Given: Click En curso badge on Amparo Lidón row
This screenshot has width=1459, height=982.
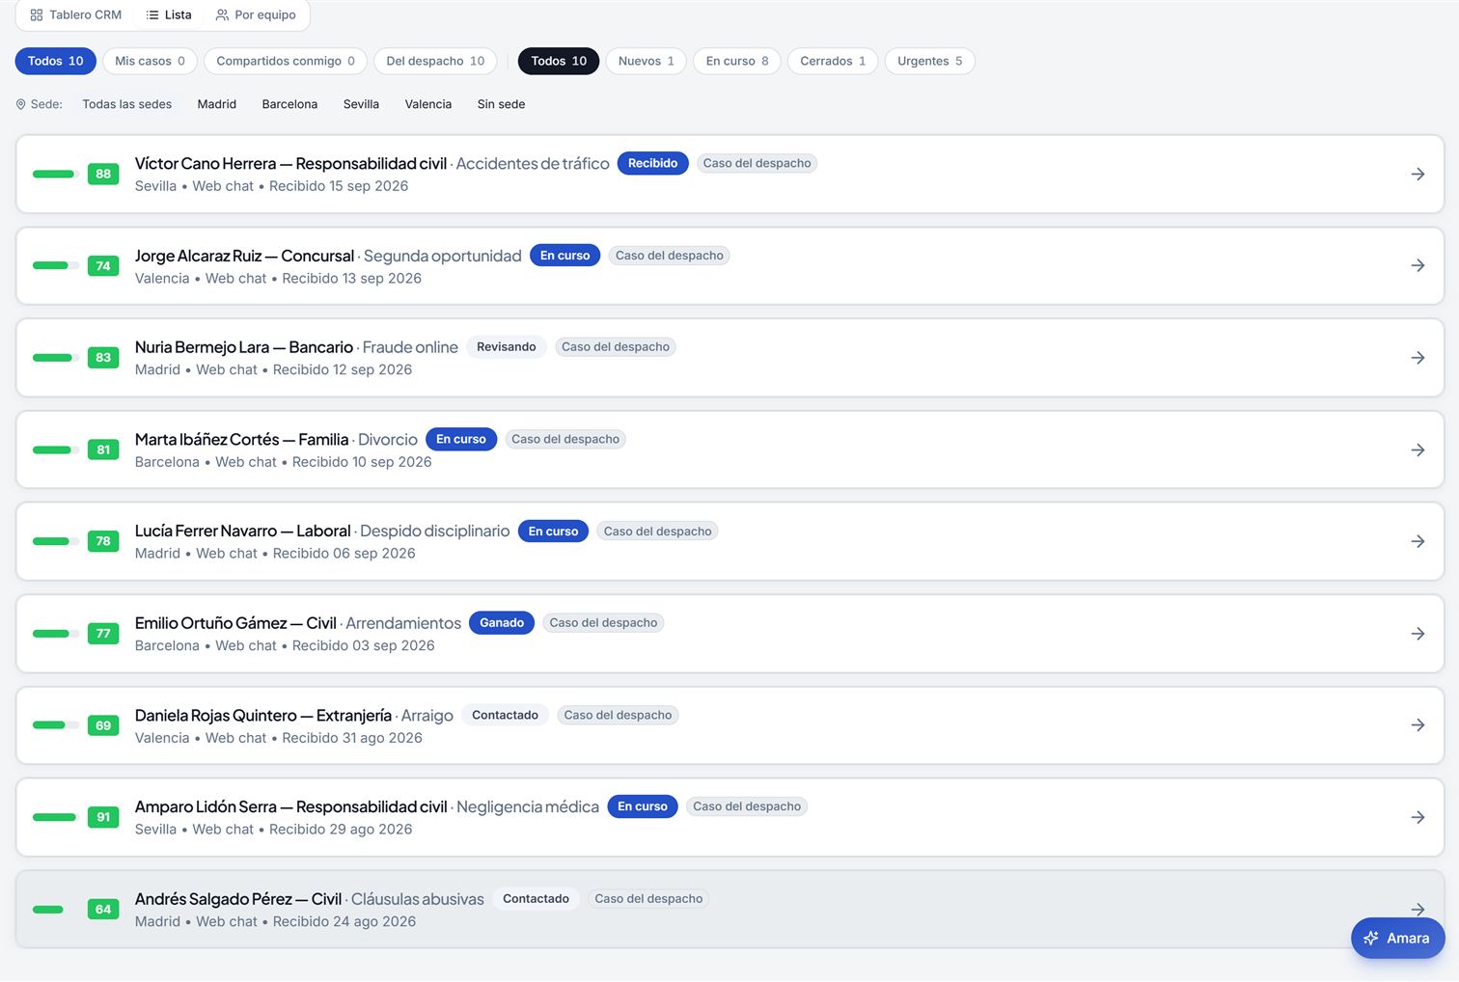Looking at the screenshot, I should [643, 806].
